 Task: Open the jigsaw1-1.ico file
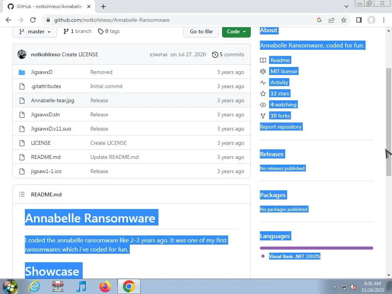pos(46,171)
